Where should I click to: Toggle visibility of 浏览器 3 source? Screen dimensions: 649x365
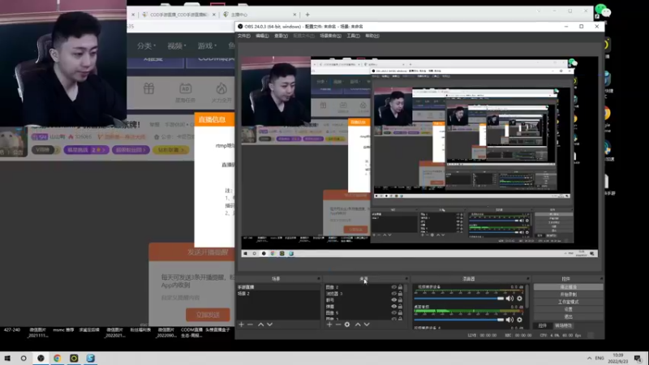pyautogui.click(x=393, y=294)
